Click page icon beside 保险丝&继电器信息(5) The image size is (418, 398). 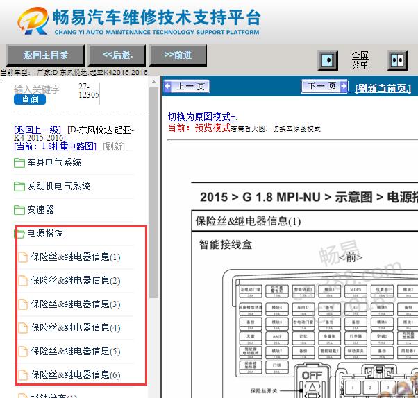coord(23,352)
